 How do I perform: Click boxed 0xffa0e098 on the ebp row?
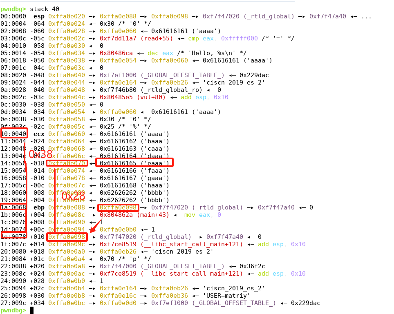(119, 207)
